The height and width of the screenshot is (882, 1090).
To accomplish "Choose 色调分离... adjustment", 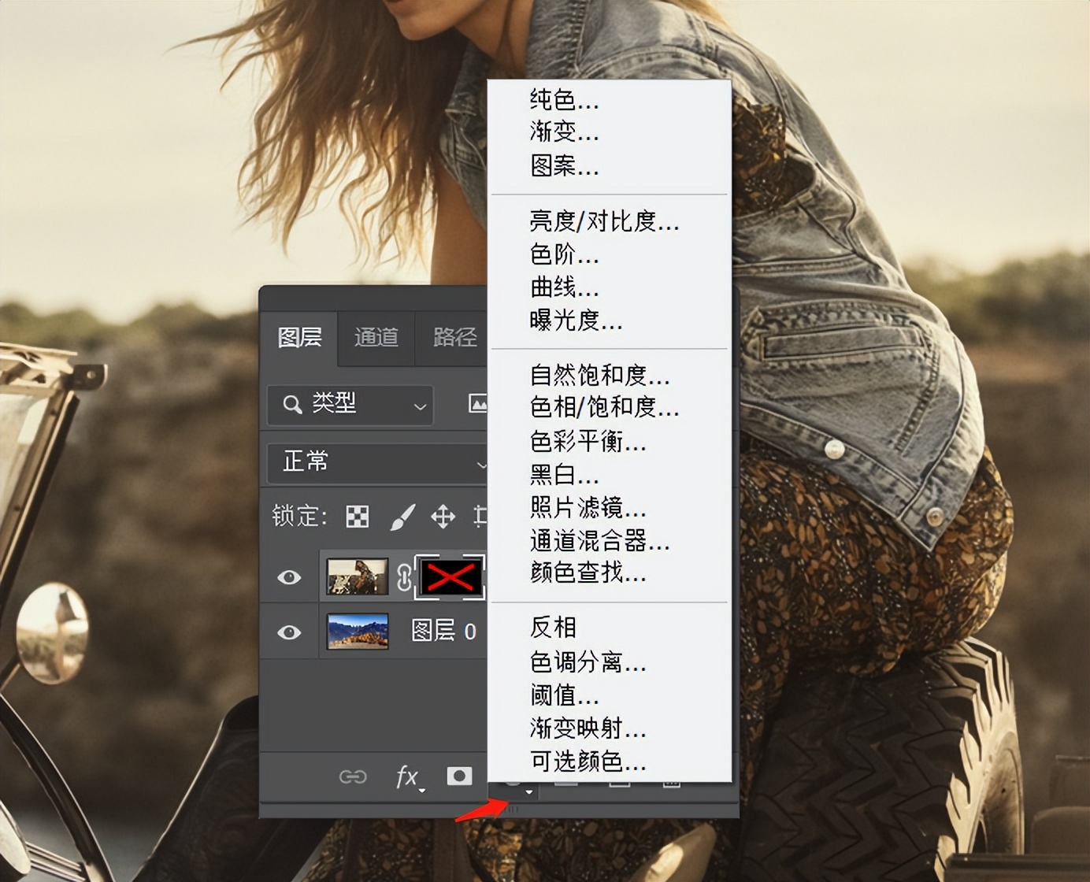I will click(x=588, y=662).
